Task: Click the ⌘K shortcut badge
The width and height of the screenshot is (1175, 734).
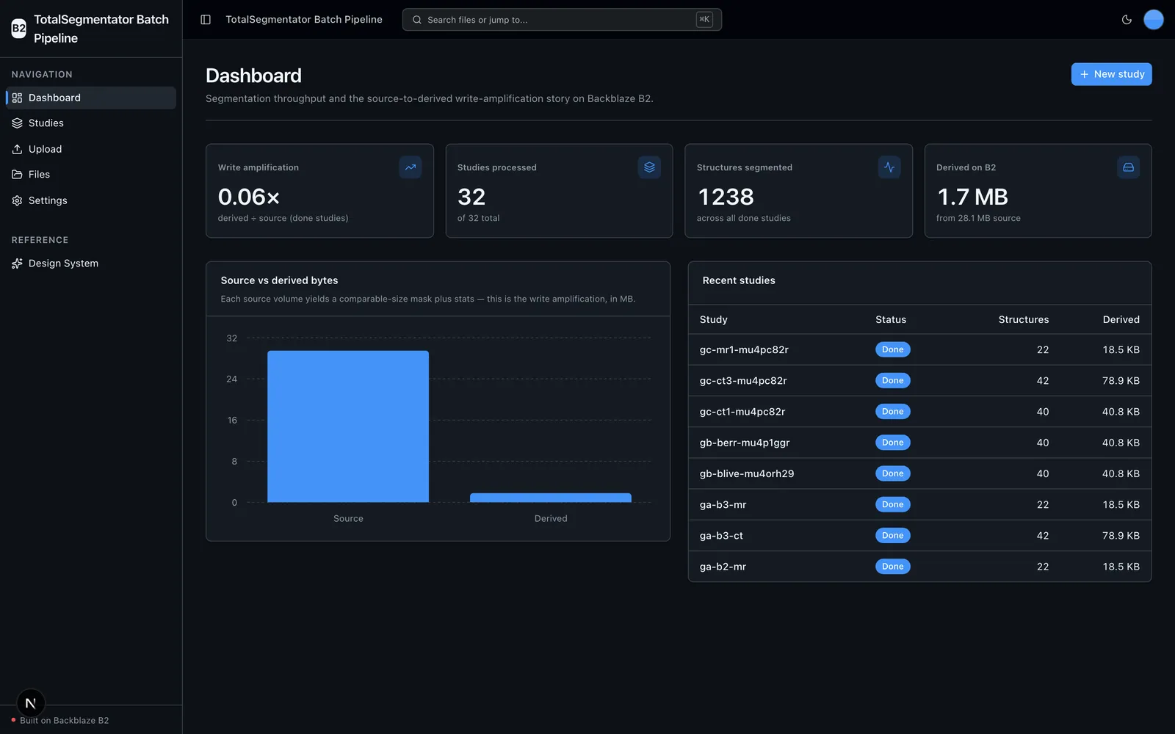Action: click(704, 20)
